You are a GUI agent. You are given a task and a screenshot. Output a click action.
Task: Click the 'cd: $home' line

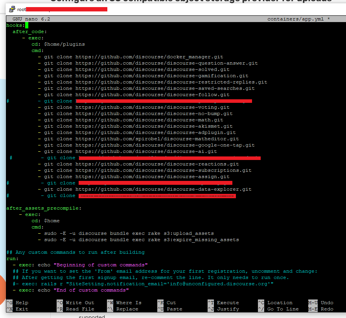coord(46,221)
